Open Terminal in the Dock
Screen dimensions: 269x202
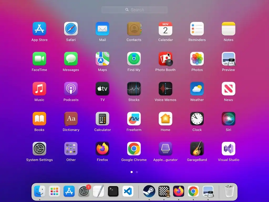coord(113,191)
